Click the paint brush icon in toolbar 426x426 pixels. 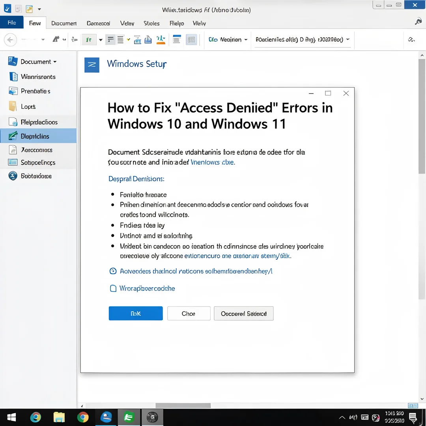(56, 39)
